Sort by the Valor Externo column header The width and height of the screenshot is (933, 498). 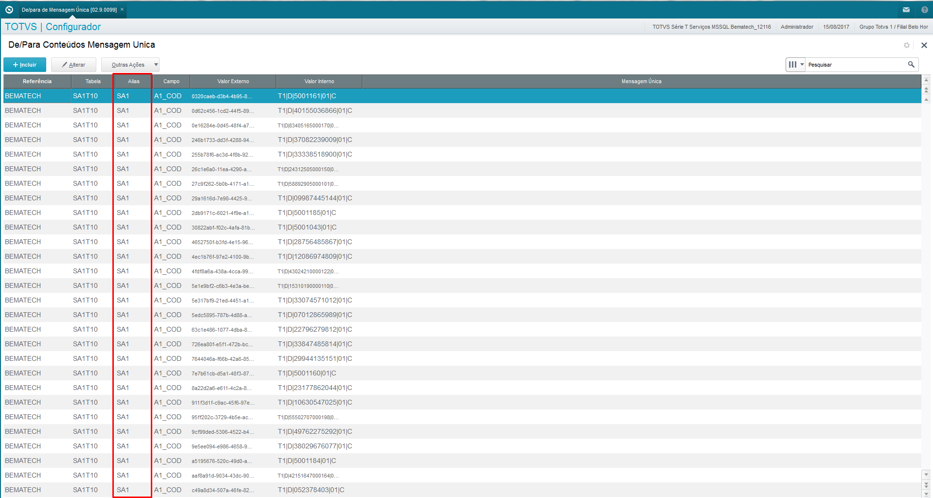(x=233, y=81)
